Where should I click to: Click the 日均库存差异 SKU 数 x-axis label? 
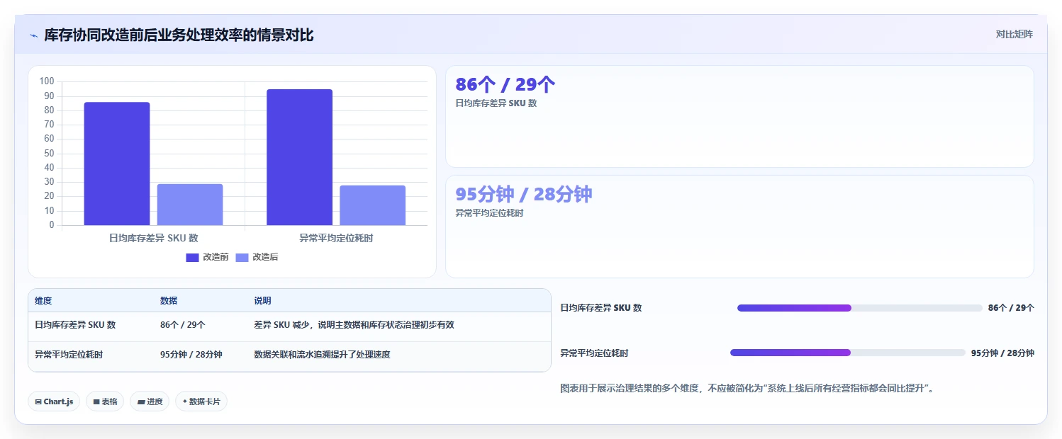[153, 239]
